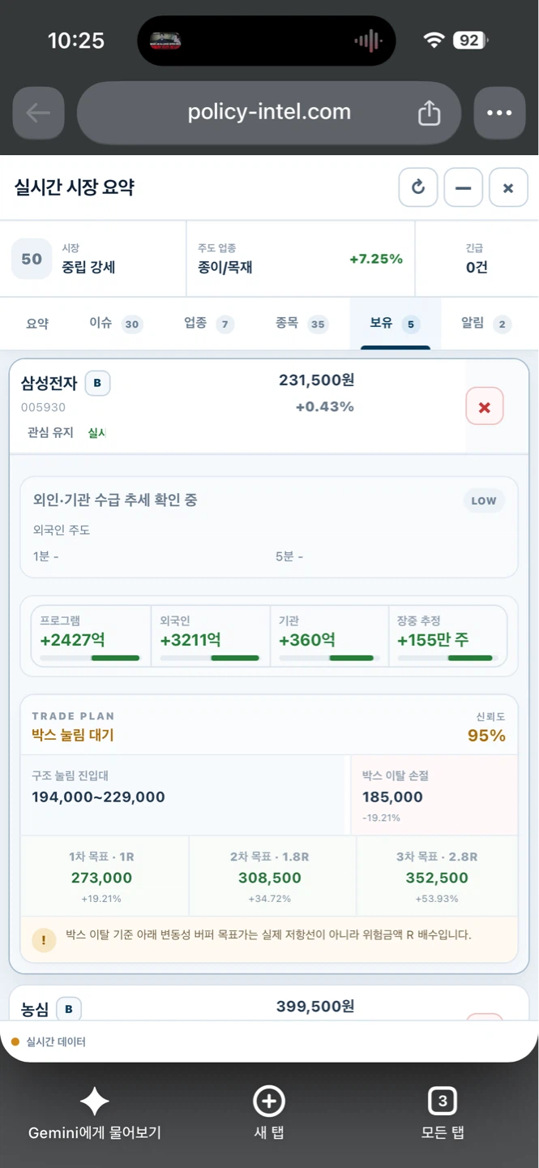Open the three-dots browser menu
The height and width of the screenshot is (1168, 539).
(x=499, y=114)
